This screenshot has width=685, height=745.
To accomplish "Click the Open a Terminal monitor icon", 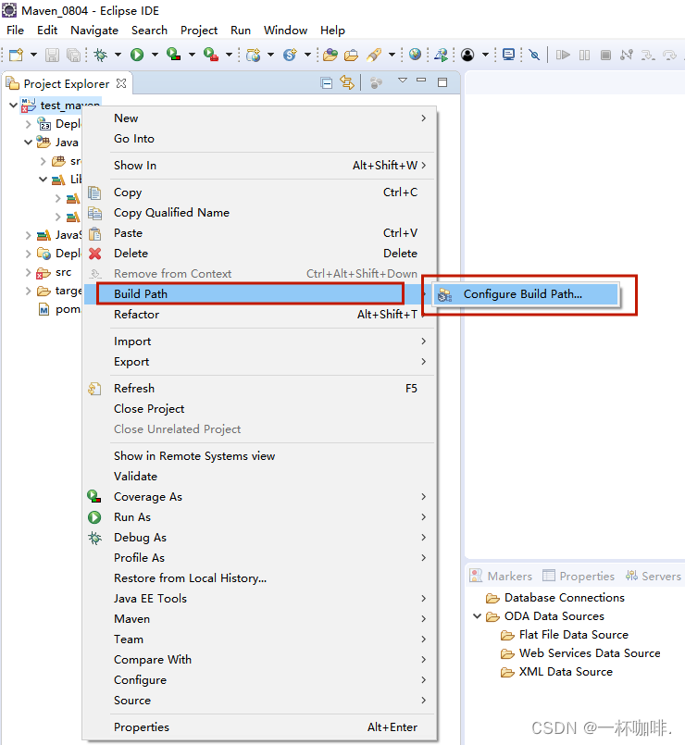I will coord(508,55).
